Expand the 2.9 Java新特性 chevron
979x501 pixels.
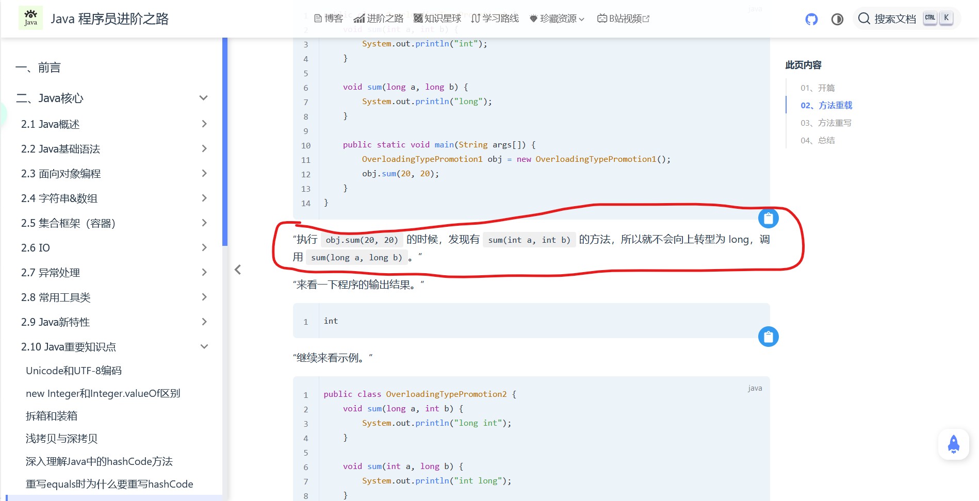tap(204, 322)
